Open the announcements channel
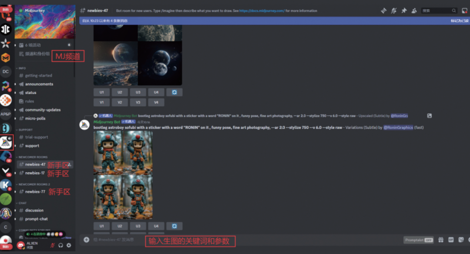The image size is (470, 254). click(39, 84)
